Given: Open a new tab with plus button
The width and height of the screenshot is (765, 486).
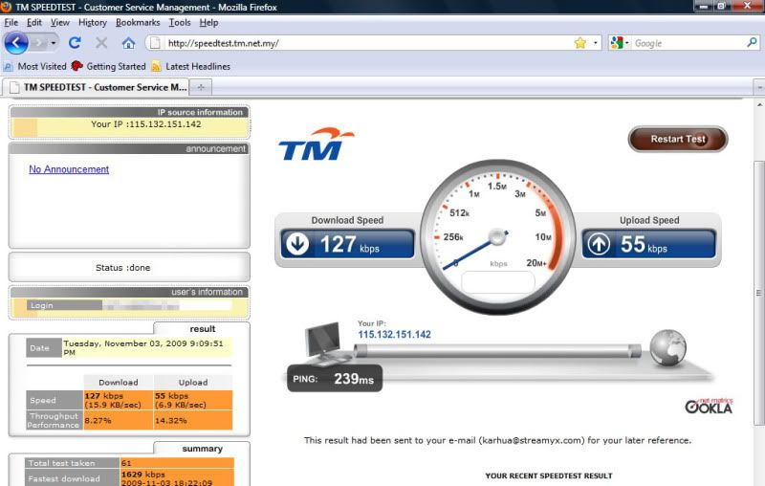Looking at the screenshot, I should click(x=201, y=87).
